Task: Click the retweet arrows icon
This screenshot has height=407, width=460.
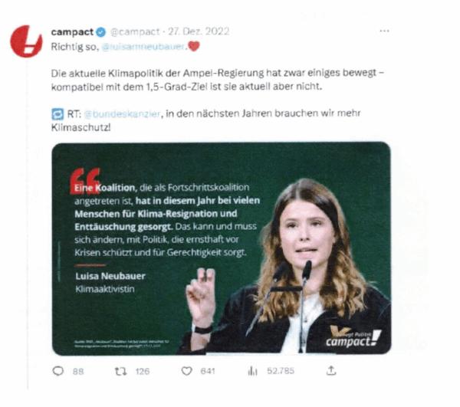Action: (x=120, y=372)
